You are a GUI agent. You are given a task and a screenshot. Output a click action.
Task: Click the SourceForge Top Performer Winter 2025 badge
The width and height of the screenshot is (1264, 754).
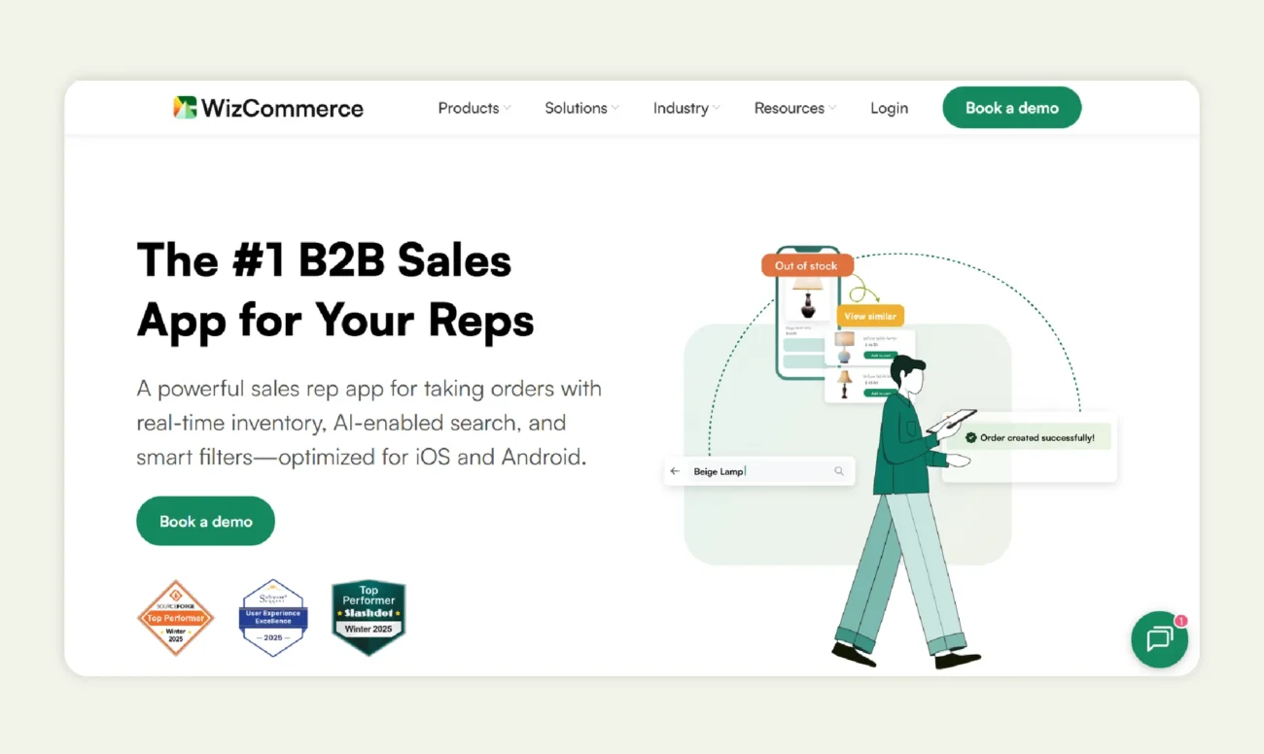pyautogui.click(x=175, y=617)
